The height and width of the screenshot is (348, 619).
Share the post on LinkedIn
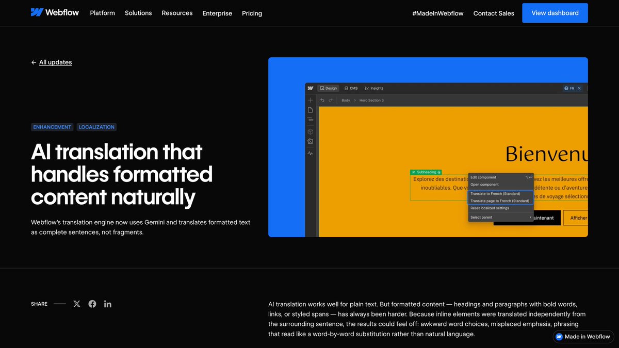point(107,304)
